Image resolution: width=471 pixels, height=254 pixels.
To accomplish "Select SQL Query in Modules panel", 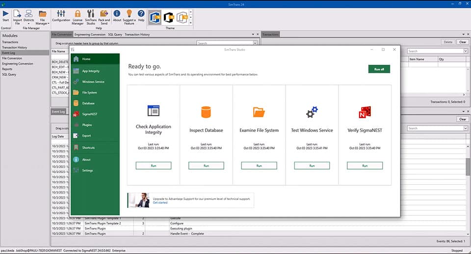I will [9, 75].
